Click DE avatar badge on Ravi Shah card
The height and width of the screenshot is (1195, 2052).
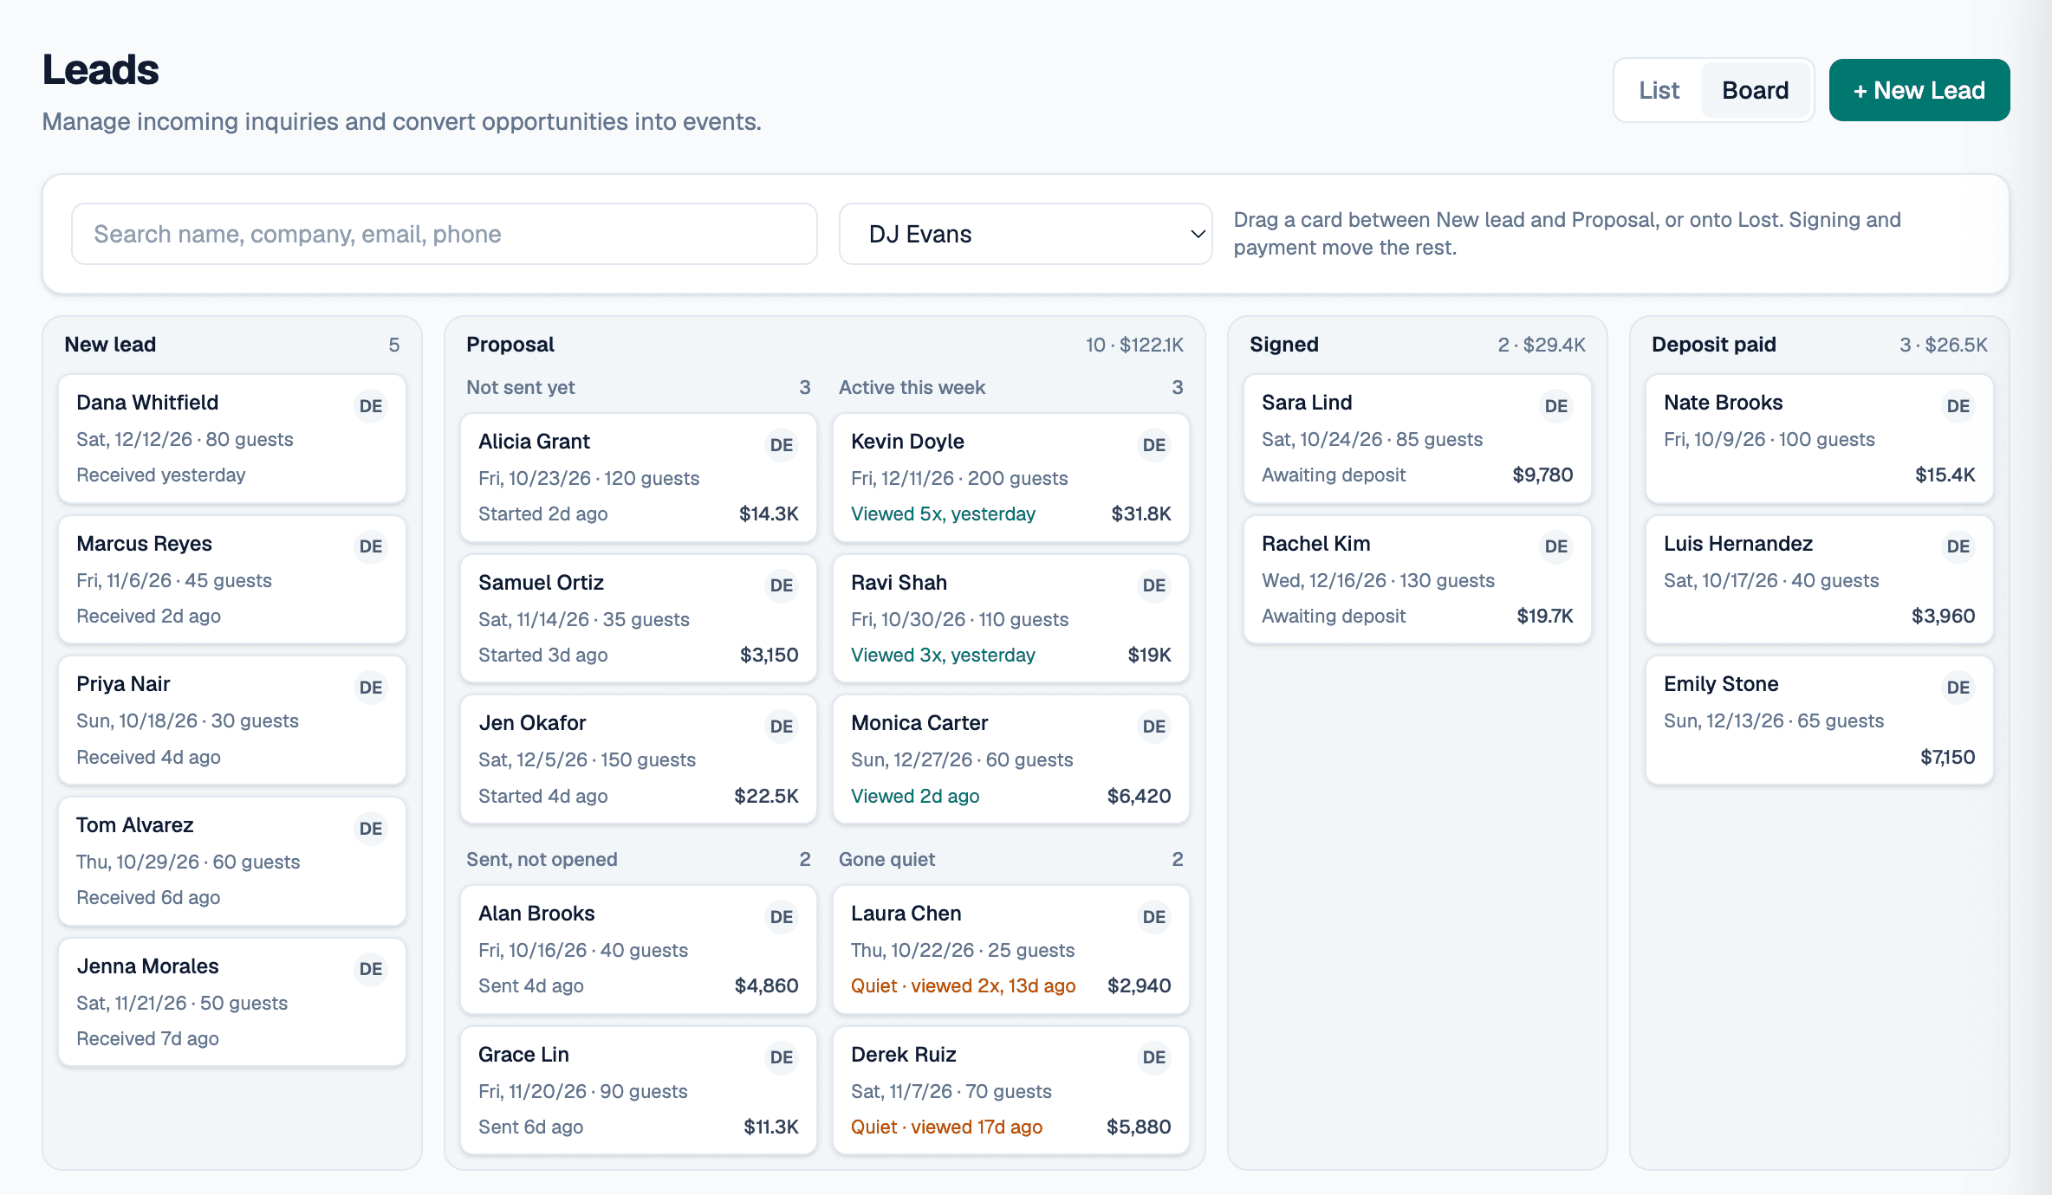point(1154,585)
